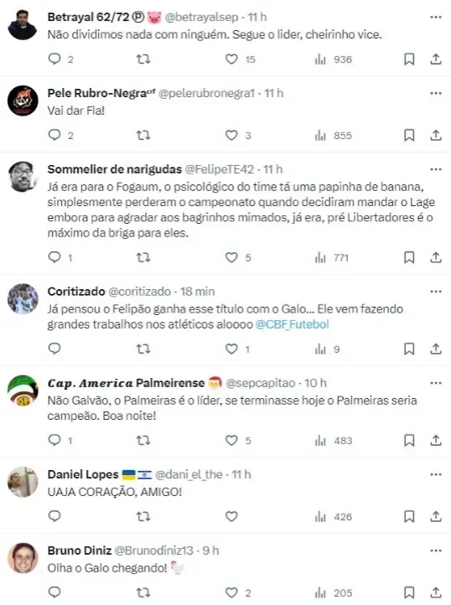Open Bruno Diniz's profile name
This screenshot has width=451, height=605.
tap(80, 551)
